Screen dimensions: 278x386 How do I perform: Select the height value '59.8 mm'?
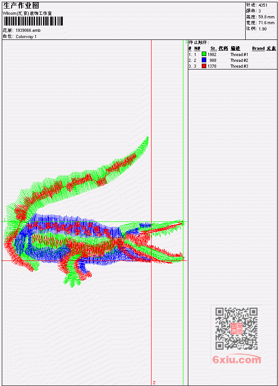[266, 17]
